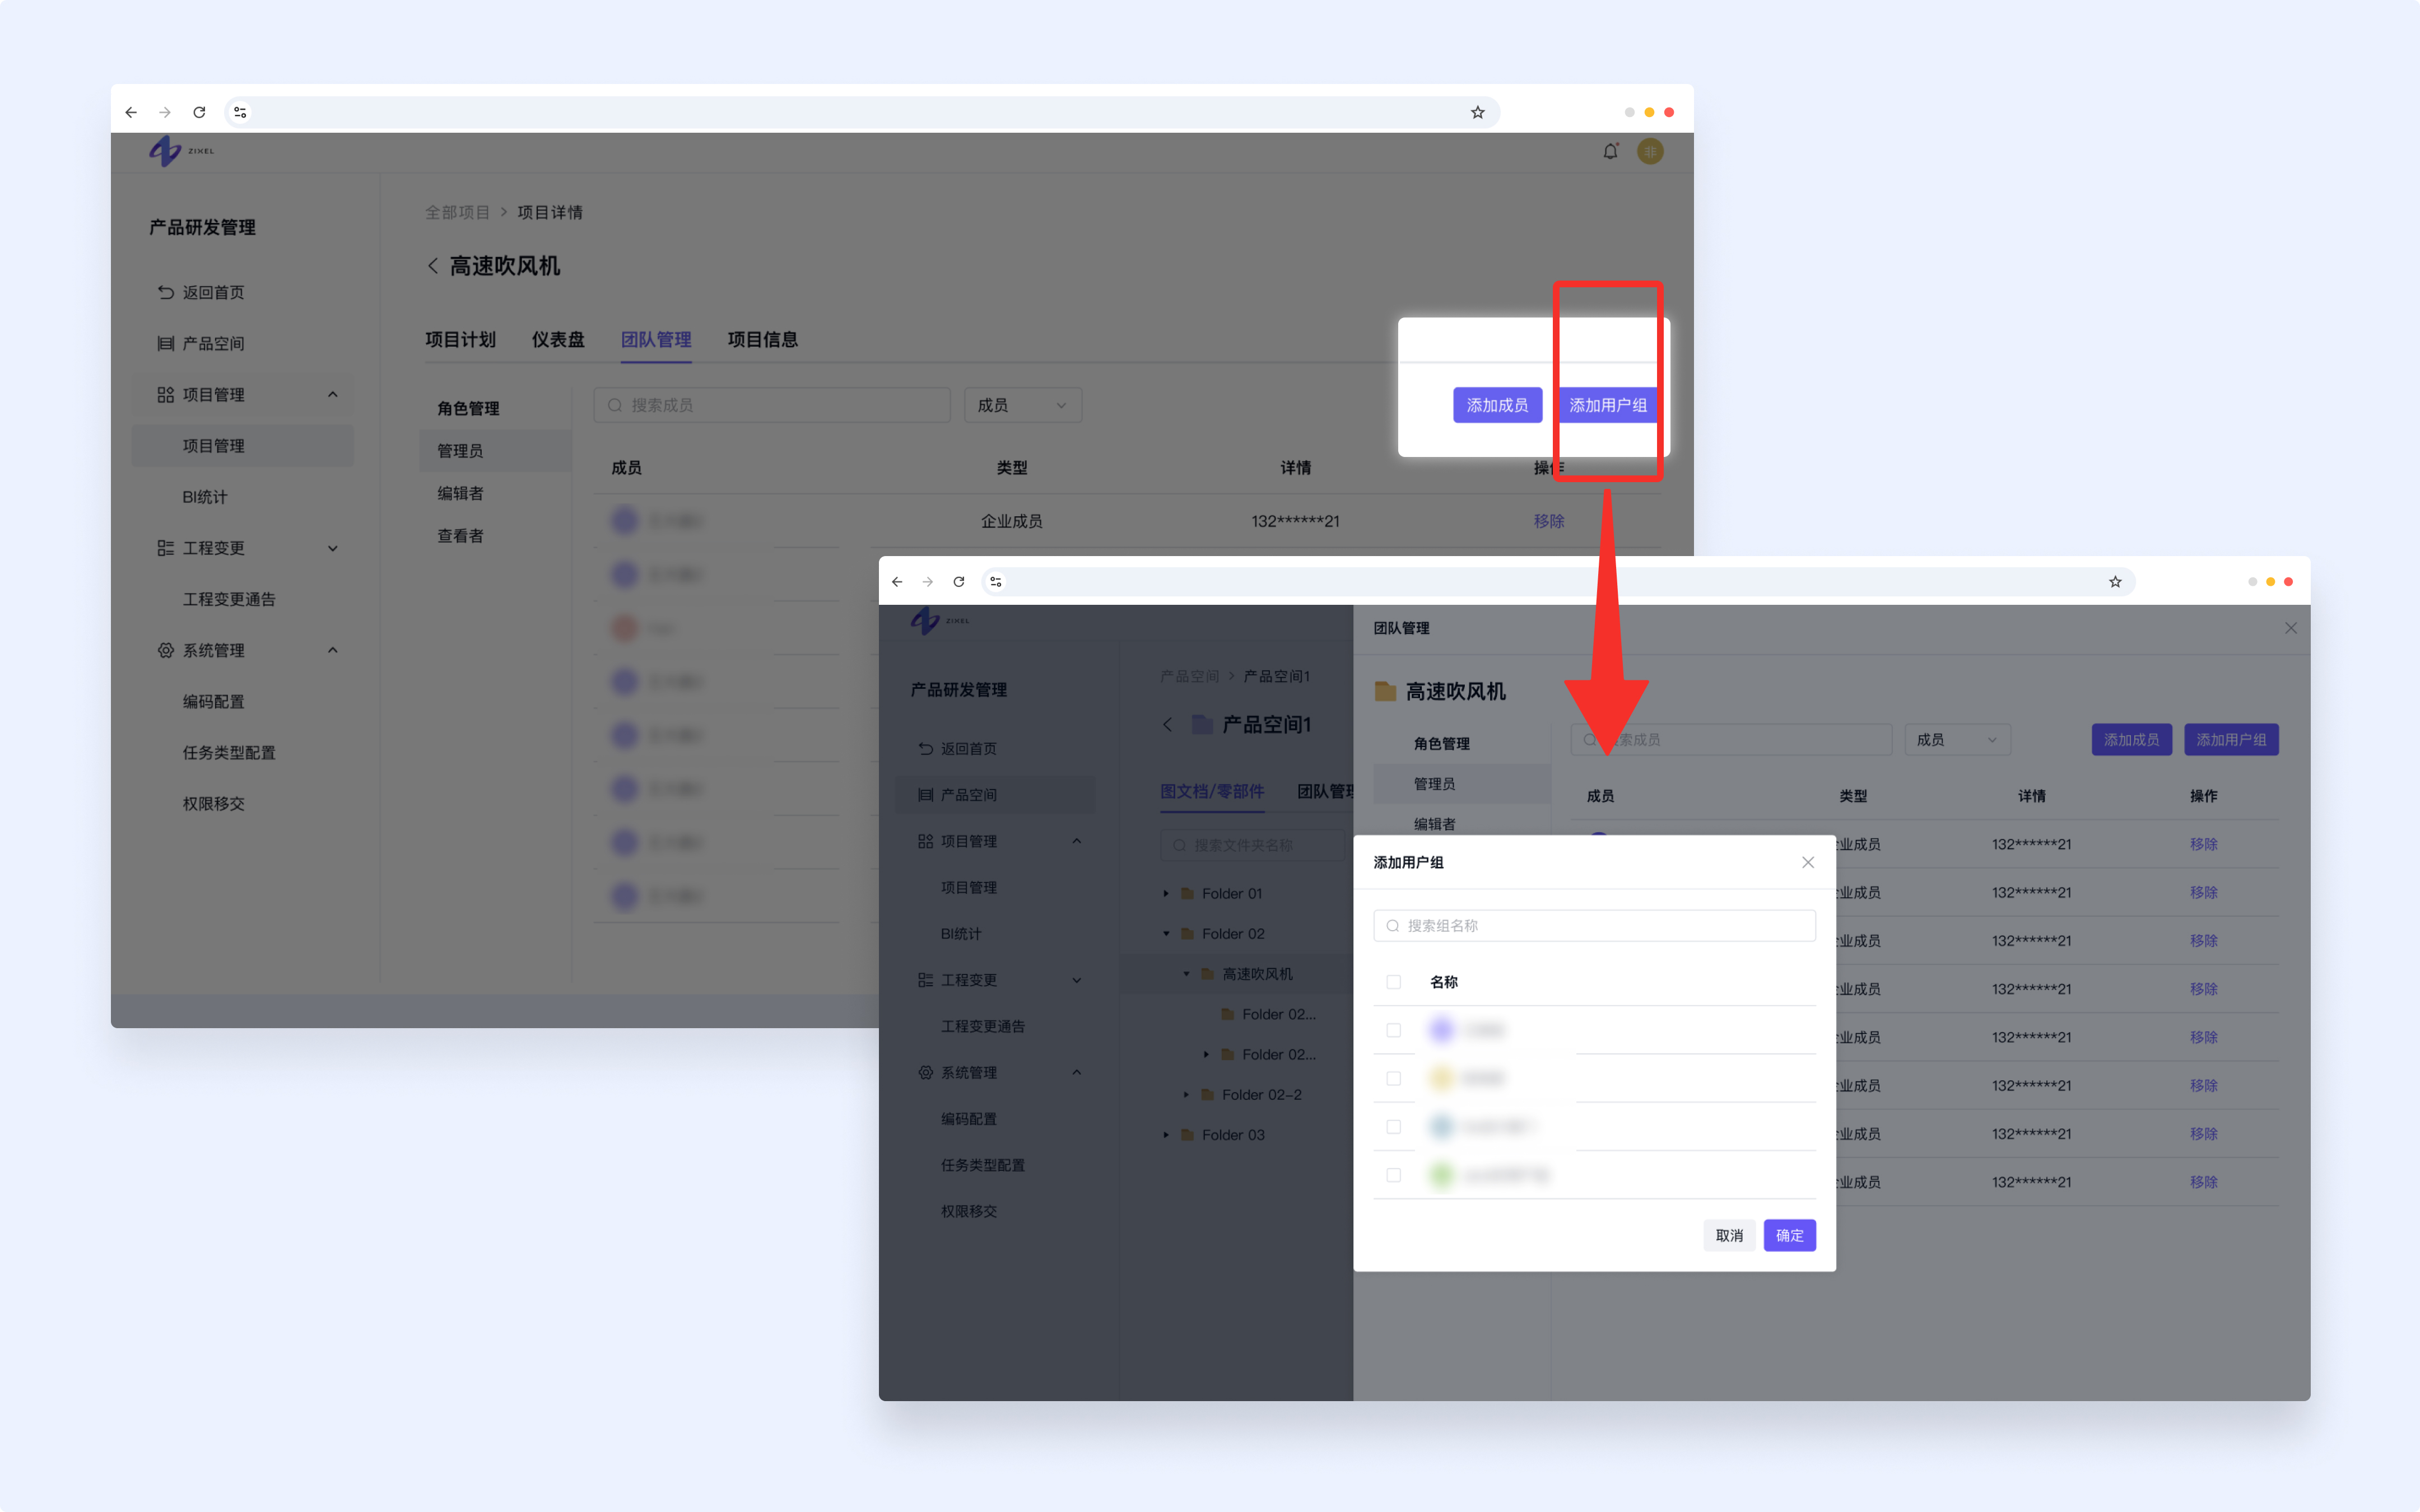
Task: Click forward arrow in front browser window
Action: pos(928,582)
